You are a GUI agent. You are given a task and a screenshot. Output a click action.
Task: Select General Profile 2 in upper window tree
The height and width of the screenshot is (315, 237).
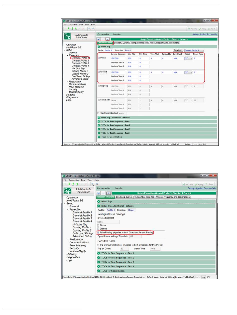(x=80, y=60)
